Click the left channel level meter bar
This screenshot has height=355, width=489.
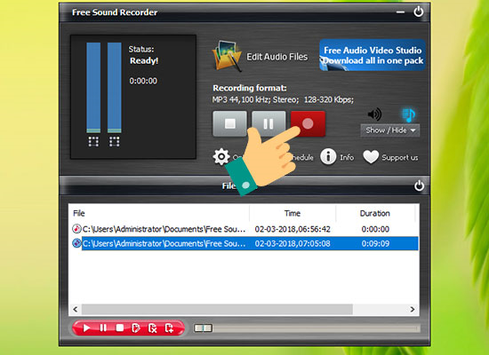point(93,88)
